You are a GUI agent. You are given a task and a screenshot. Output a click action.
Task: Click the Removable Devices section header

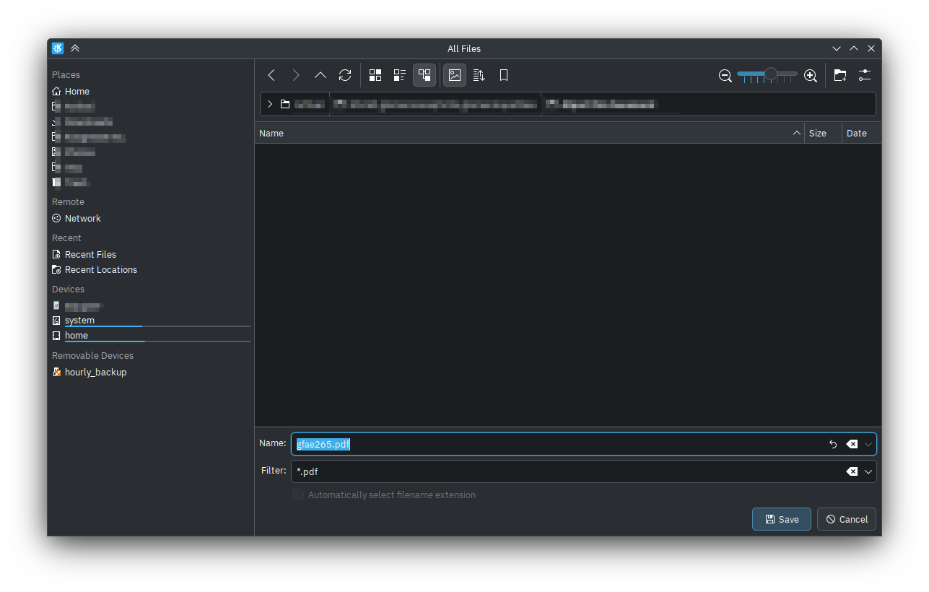coord(92,356)
